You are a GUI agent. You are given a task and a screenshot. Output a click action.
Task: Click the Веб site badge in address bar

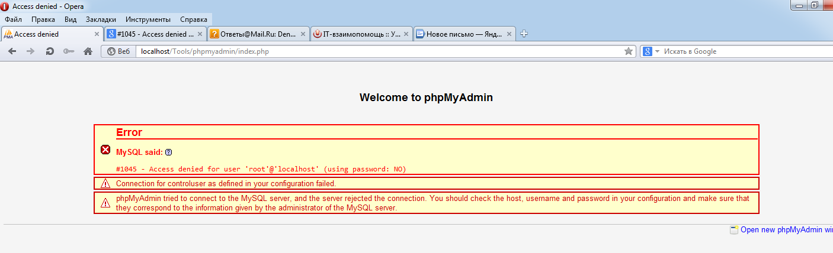118,51
